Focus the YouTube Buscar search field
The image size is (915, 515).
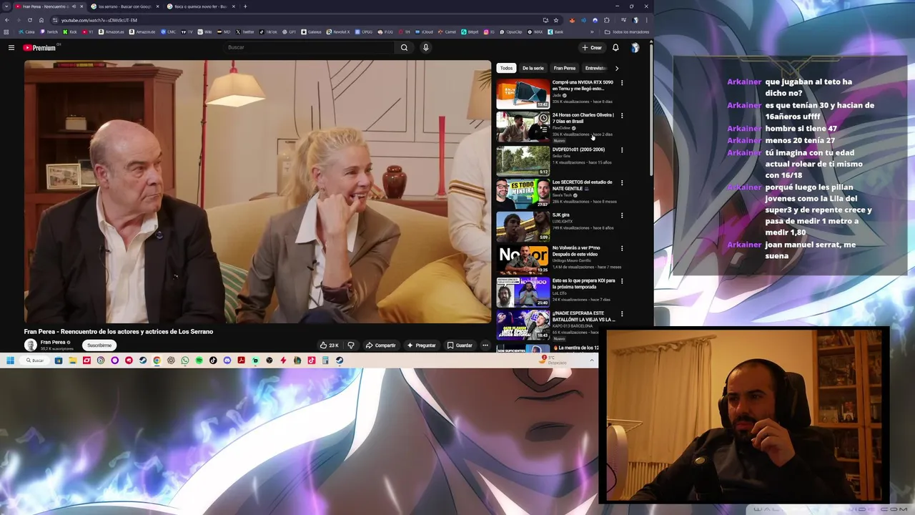[x=308, y=47]
